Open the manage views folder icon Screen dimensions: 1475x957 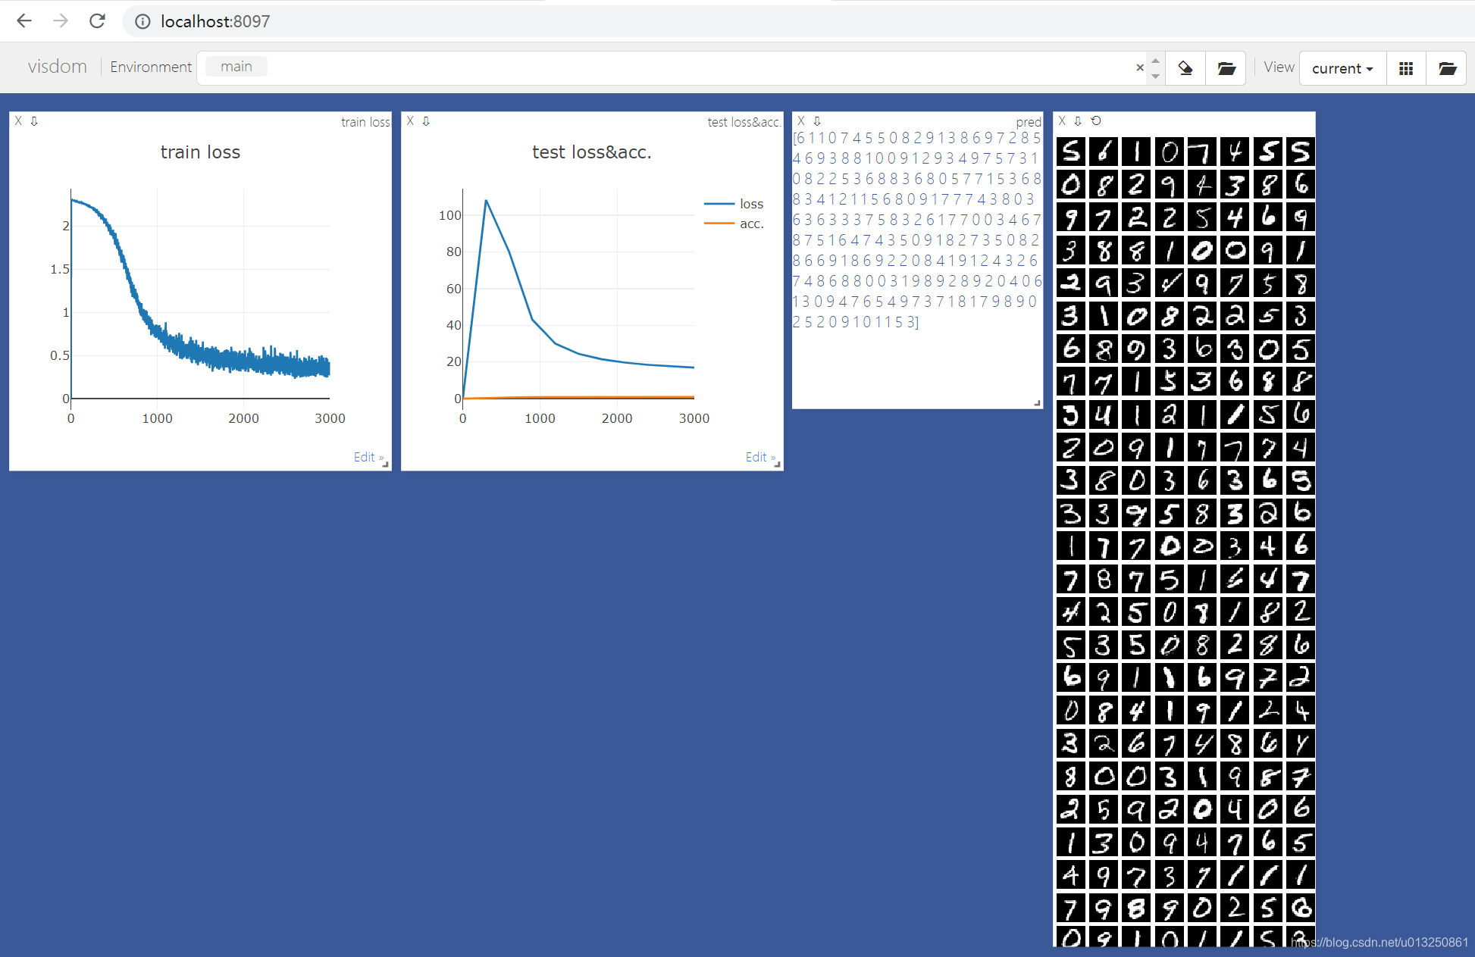coord(1447,68)
